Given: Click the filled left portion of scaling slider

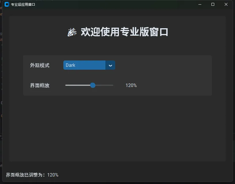Looking at the screenshot, I should (x=77, y=85).
